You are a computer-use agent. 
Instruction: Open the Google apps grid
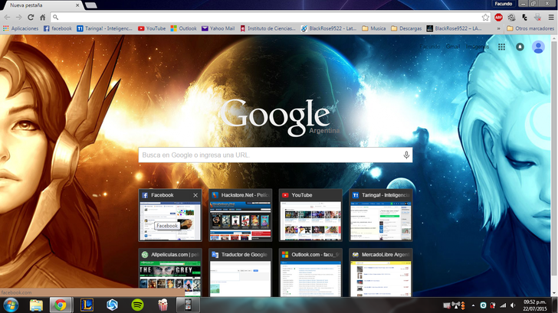coord(502,47)
